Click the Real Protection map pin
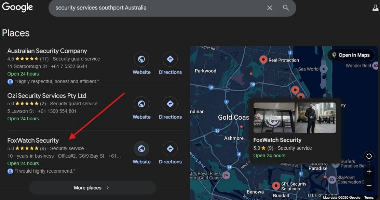The image size is (380, 200). coord(263,59)
